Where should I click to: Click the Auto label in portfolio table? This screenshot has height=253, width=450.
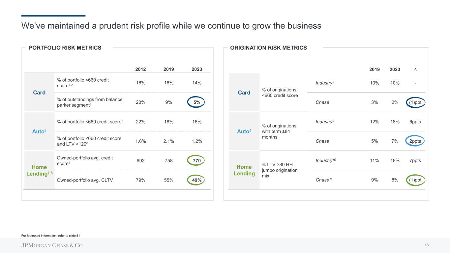[39, 131]
